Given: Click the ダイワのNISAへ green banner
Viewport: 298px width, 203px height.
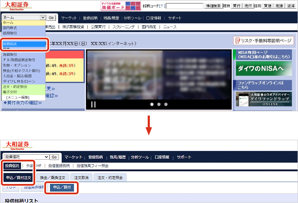Looking at the screenshot, I should tap(264, 68).
